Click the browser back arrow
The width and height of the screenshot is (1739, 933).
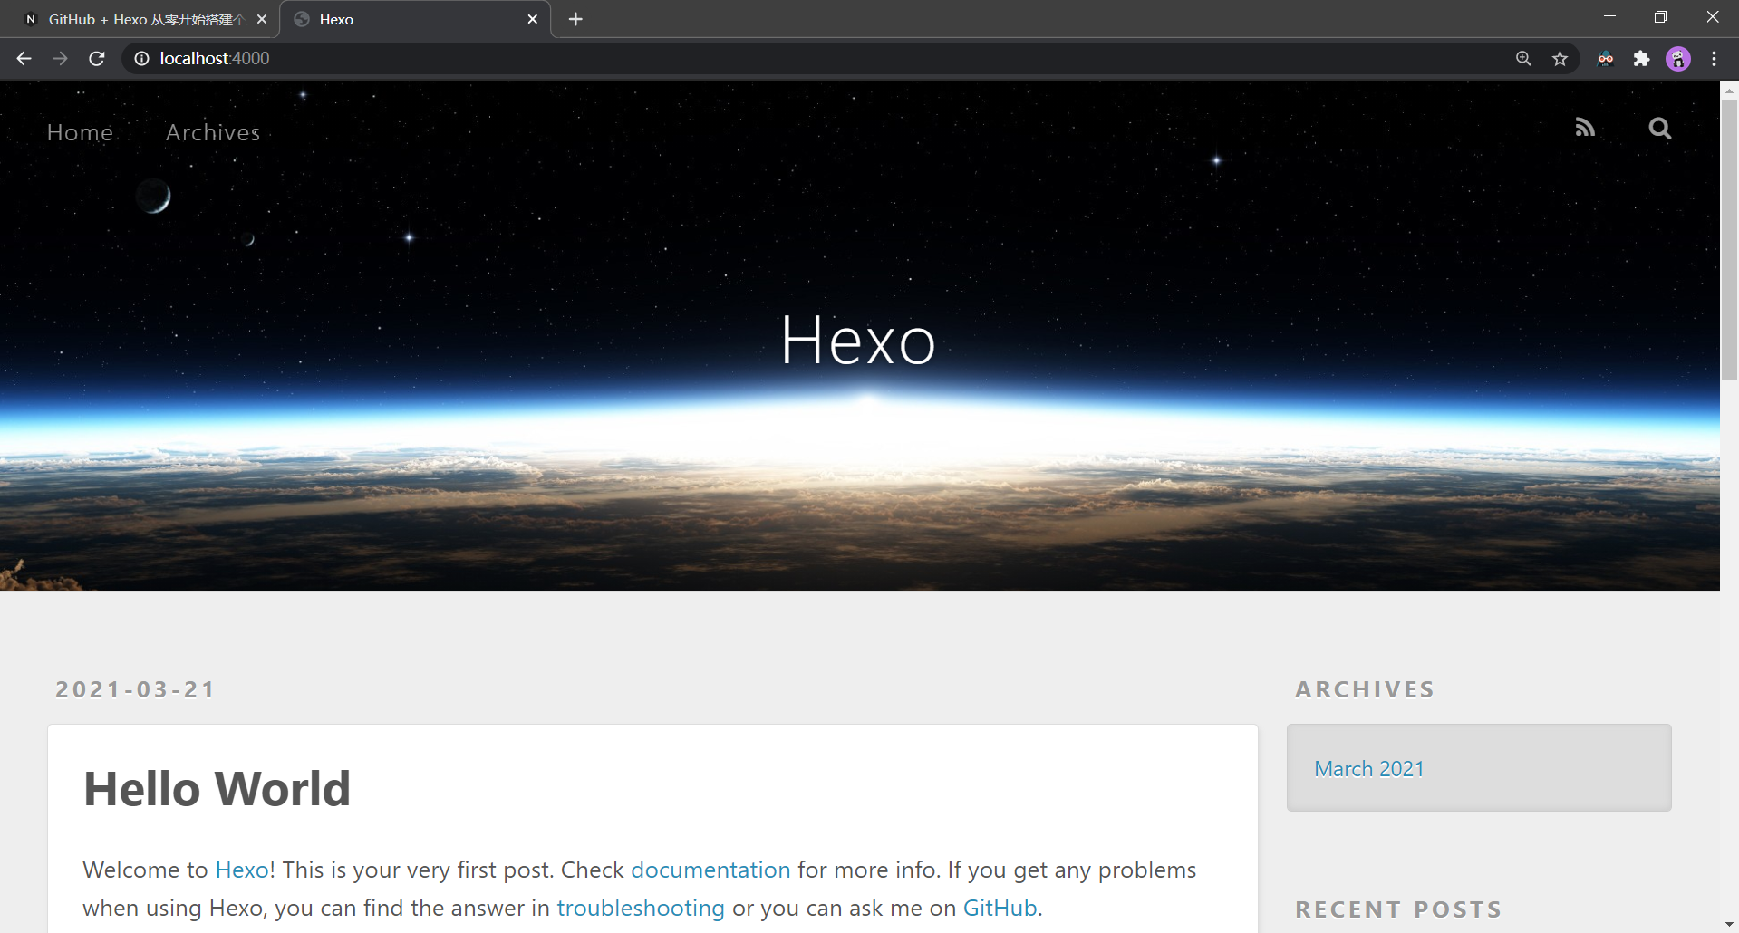coord(24,59)
